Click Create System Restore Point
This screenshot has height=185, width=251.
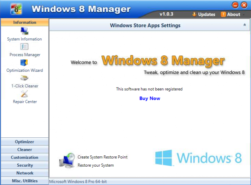point(103,157)
